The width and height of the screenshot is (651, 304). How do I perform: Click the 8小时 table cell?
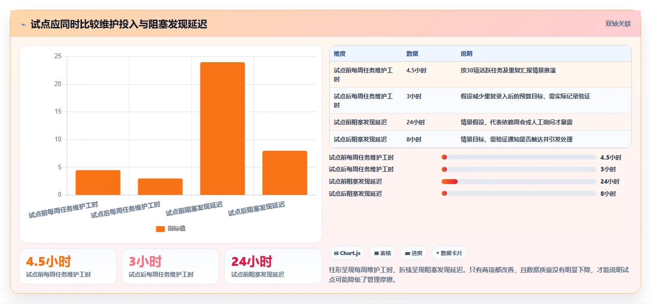(x=414, y=140)
